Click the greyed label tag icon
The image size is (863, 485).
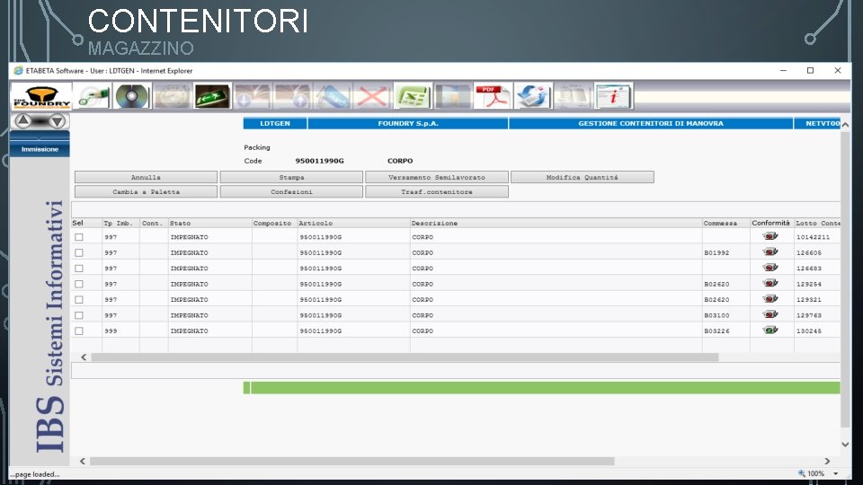pyautogui.click(x=332, y=97)
